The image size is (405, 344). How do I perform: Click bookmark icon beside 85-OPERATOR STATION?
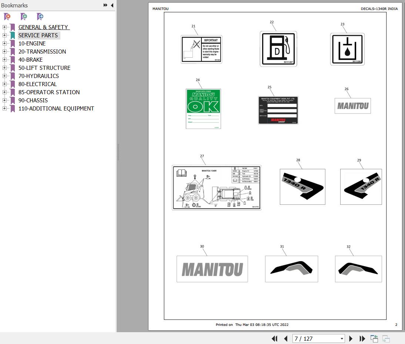(x=13, y=92)
